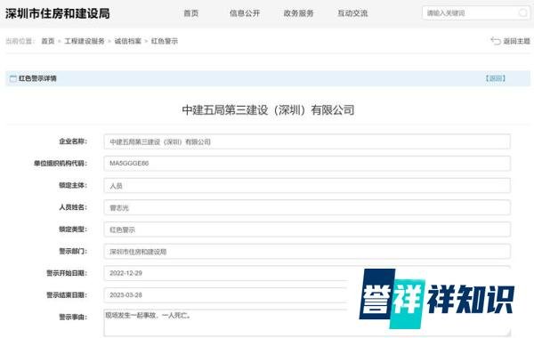The height and width of the screenshot is (338, 534).
Task: Click the 企业名称 field
Action: coord(307,141)
